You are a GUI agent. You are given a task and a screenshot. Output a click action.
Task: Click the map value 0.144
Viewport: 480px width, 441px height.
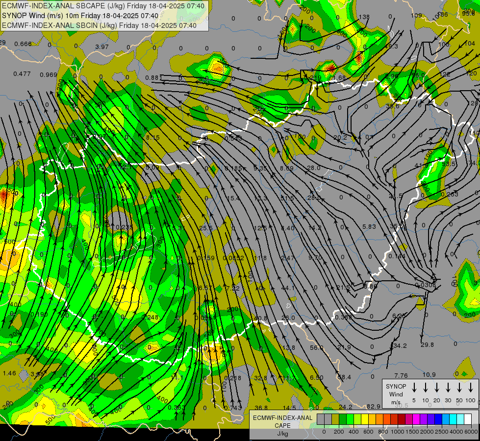(397, 256)
